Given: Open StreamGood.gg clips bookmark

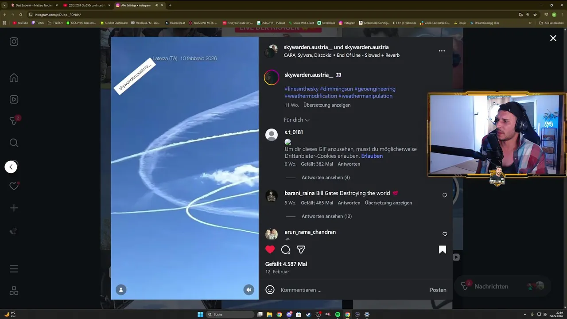Looking at the screenshot, I should click(x=485, y=23).
